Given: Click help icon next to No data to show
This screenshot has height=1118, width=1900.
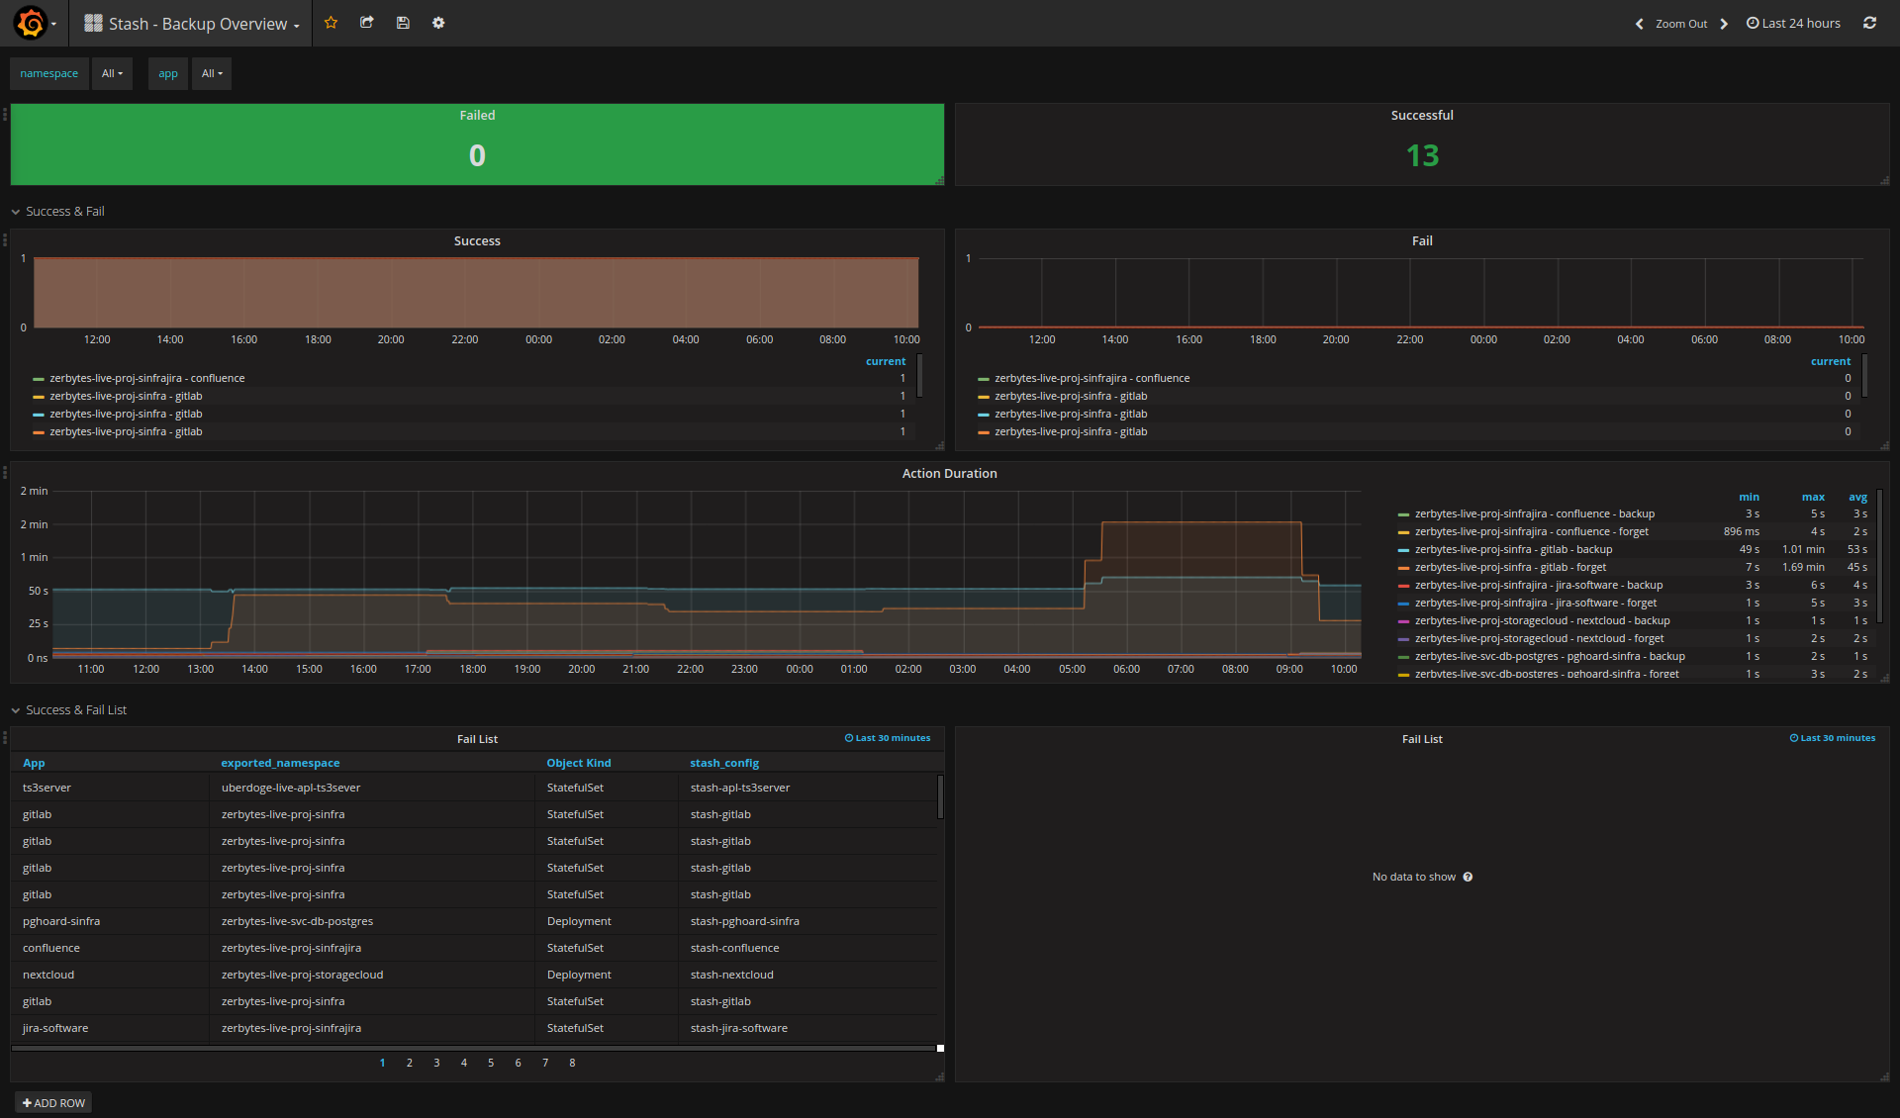Looking at the screenshot, I should (x=1468, y=877).
